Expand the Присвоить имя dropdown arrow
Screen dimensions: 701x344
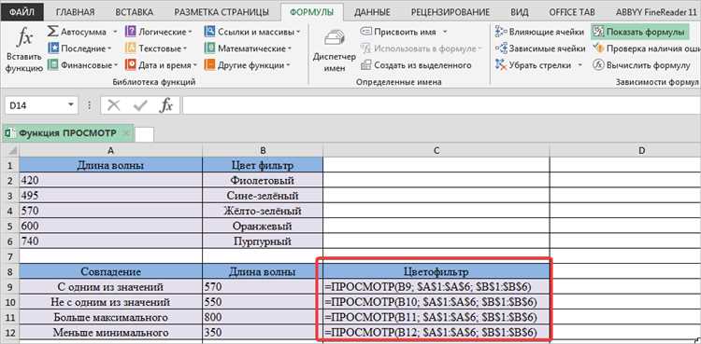tap(445, 32)
